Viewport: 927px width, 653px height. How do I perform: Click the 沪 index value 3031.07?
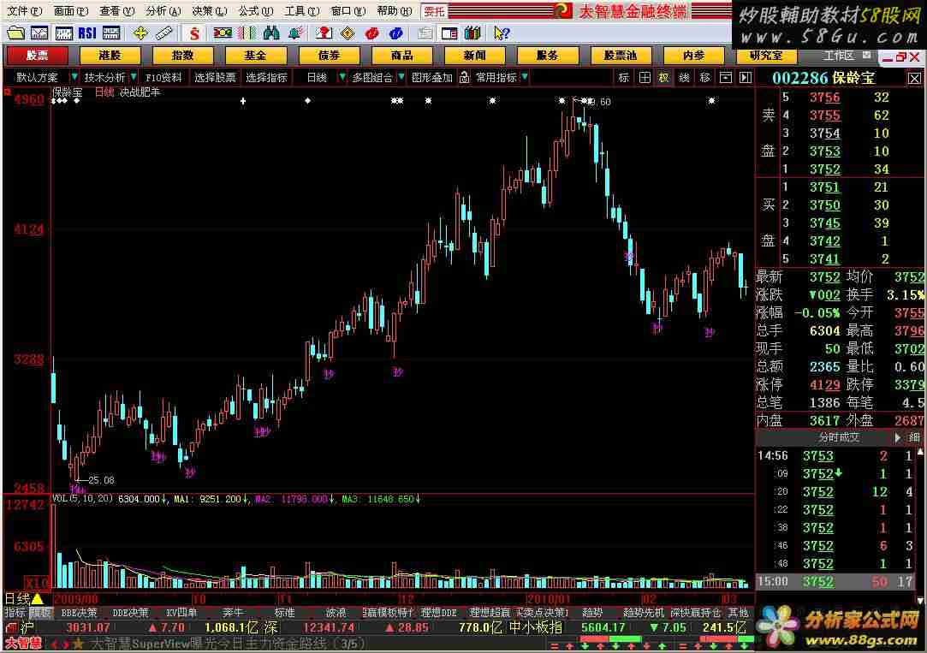pos(88,627)
